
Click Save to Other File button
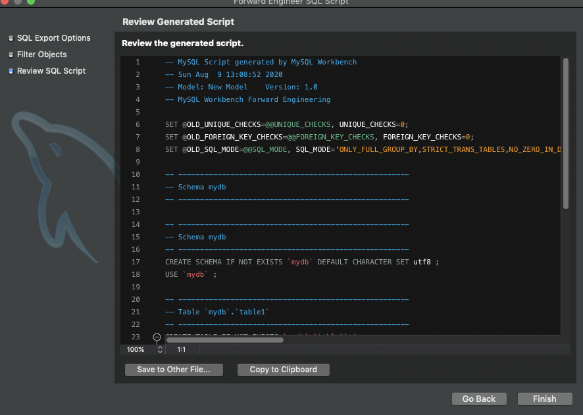pos(174,370)
